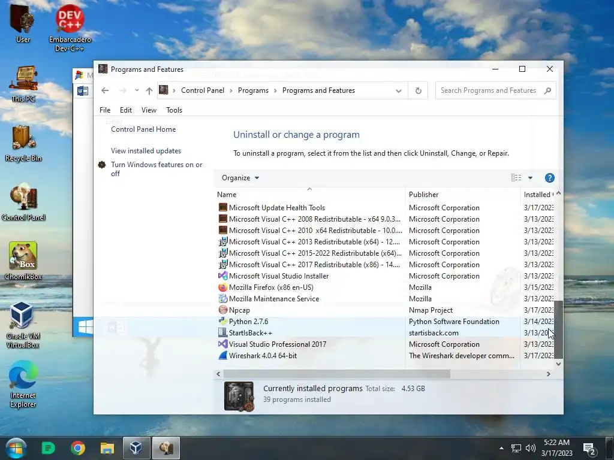Click horizontal scrollbar left arrow
Viewport: 614px width, 460px height.
218,374
